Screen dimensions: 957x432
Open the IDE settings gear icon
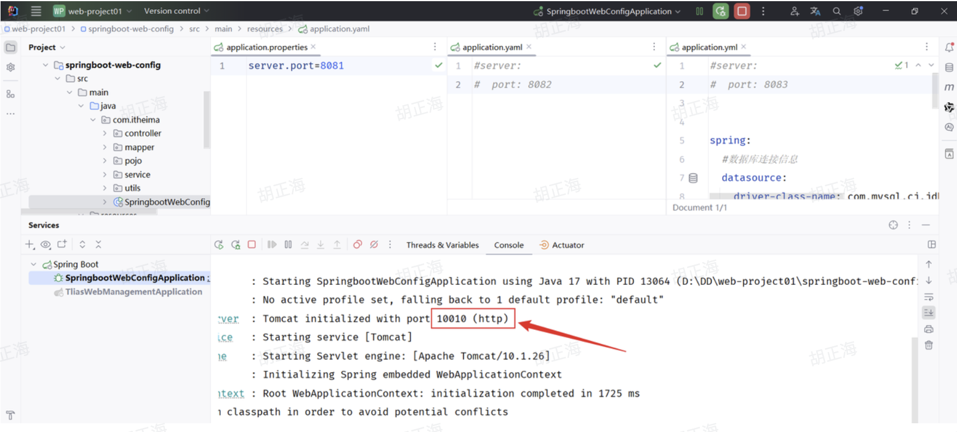[858, 11]
